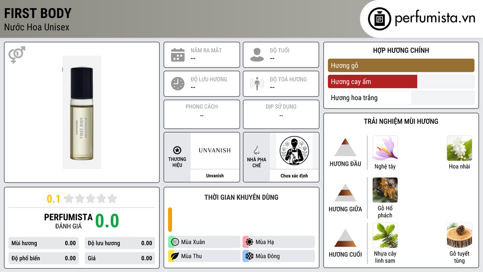The height and width of the screenshot is (272, 483).
Task: Open the Gỗ Hổ phách amber note image
Action: click(385, 190)
